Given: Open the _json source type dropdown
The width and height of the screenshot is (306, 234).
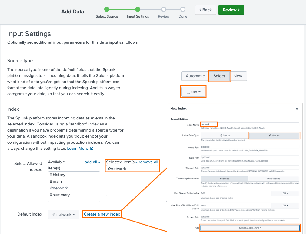Looking at the screenshot, I should tap(193, 92).
